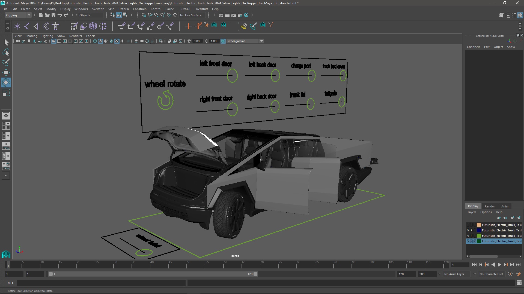The image size is (524, 294).
Task: Select the Create IK Handle shelf tool
Action: (x=36, y=26)
